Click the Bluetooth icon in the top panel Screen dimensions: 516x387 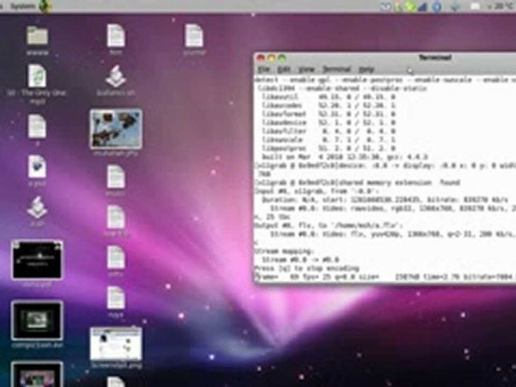coord(436,6)
